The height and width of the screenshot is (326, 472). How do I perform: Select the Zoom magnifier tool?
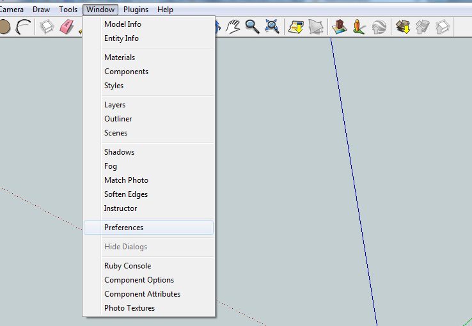[x=253, y=27]
